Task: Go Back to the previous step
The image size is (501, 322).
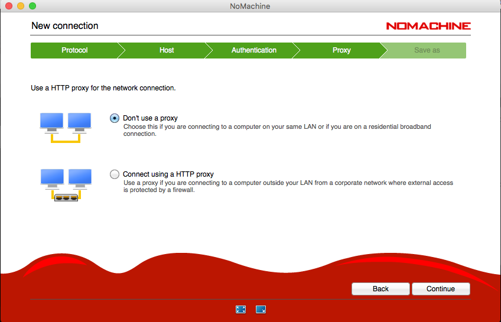Action: coord(380,289)
